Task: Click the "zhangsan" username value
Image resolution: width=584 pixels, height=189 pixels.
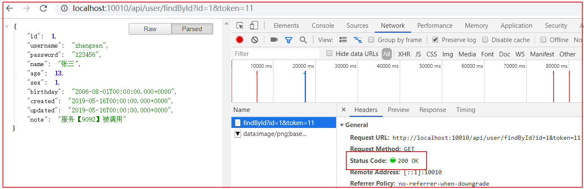Action: click(90, 45)
